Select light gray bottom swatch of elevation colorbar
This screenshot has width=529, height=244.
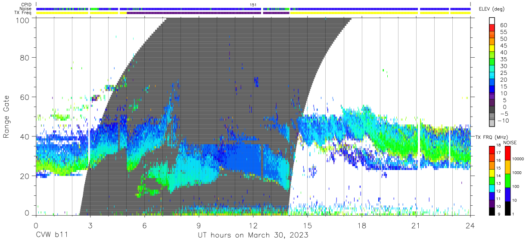(492, 124)
